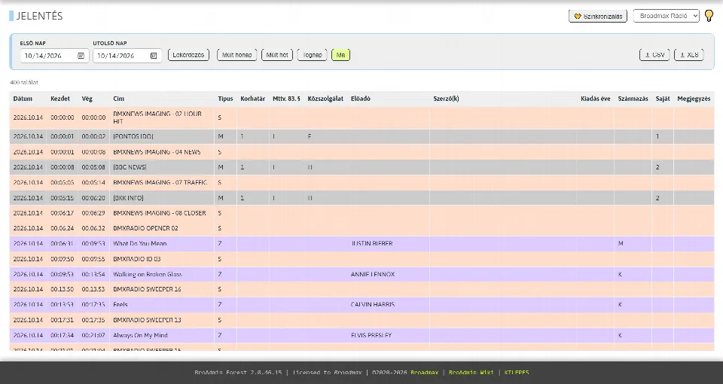Click the Szinkronizálás sync button

pyautogui.click(x=598, y=16)
